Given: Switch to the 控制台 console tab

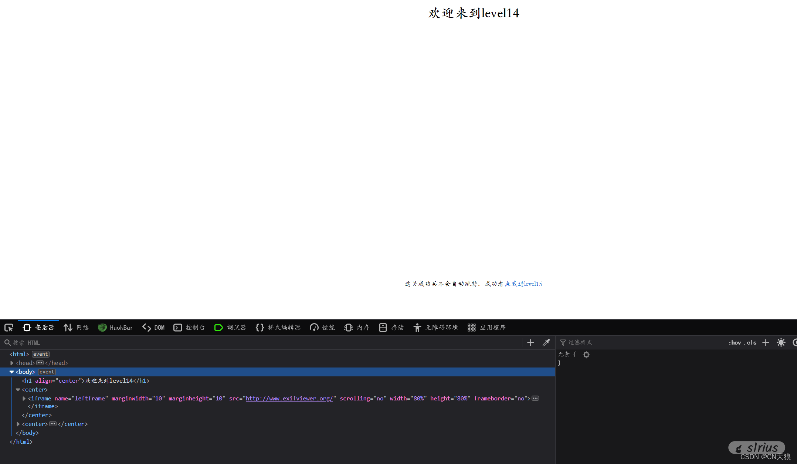Looking at the screenshot, I should click(x=189, y=328).
